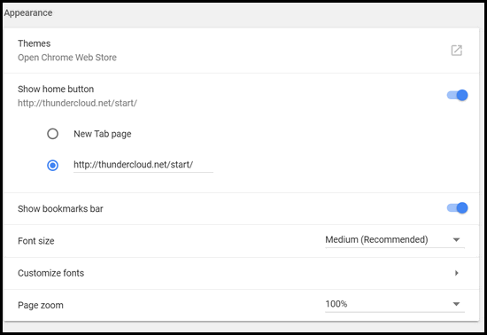Click the Font size row label

coord(36,241)
